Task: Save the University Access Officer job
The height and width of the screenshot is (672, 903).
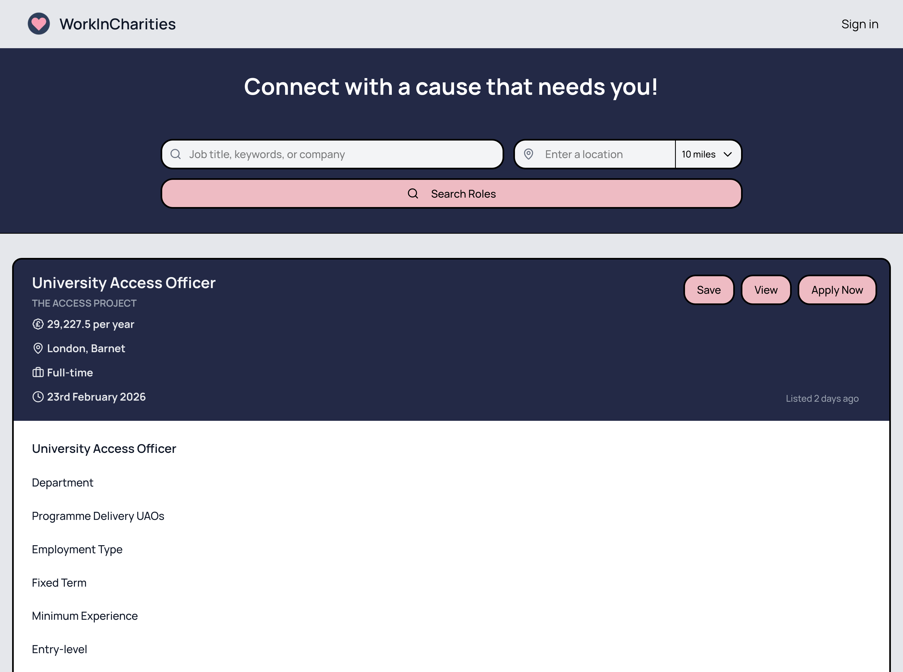Action: coord(708,290)
